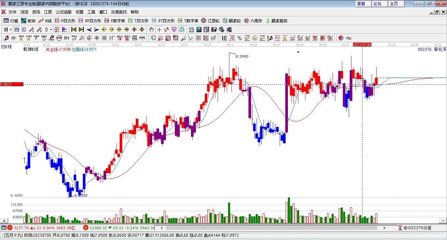Click the 出局线=8.0571 text
447x240 pixels.
pyautogui.click(x=84, y=50)
